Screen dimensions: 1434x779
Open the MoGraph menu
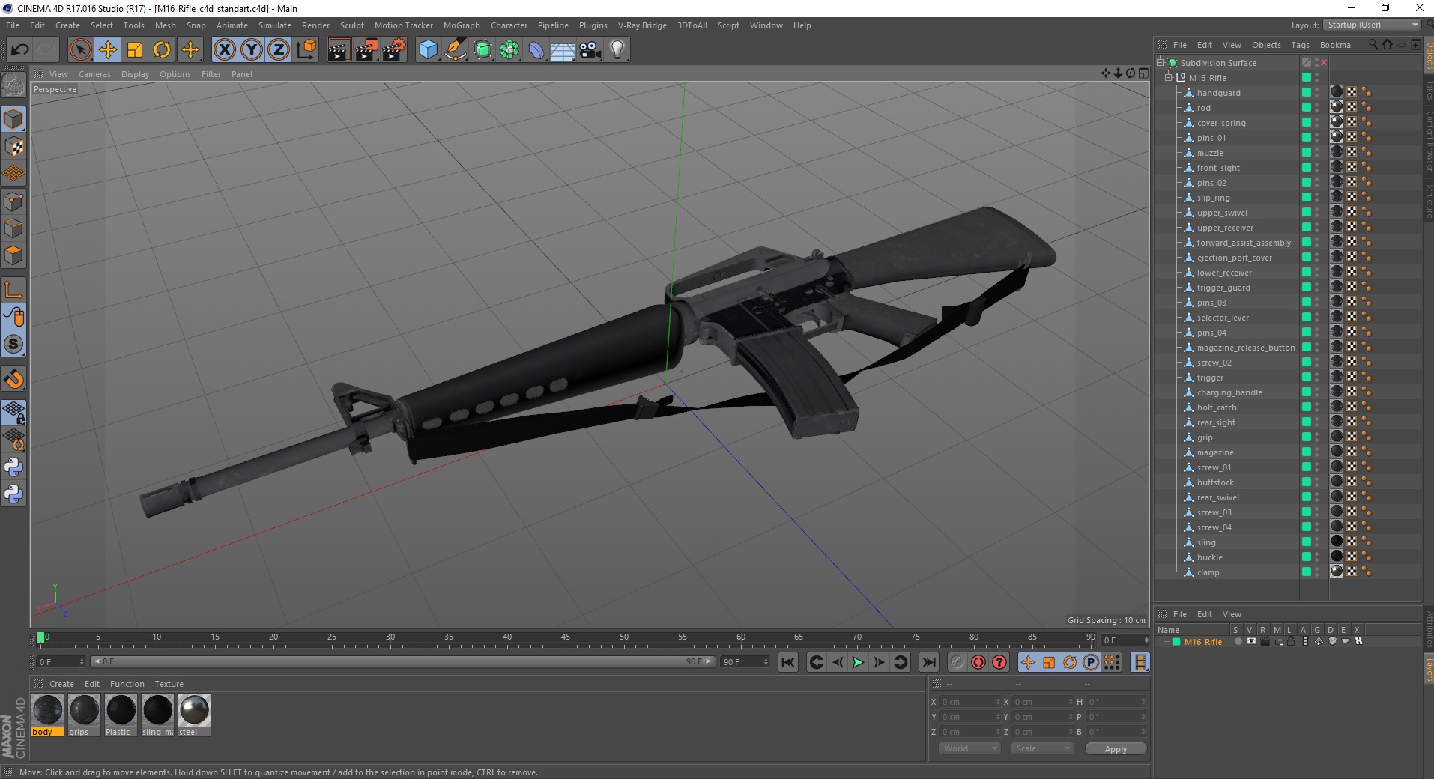click(462, 25)
